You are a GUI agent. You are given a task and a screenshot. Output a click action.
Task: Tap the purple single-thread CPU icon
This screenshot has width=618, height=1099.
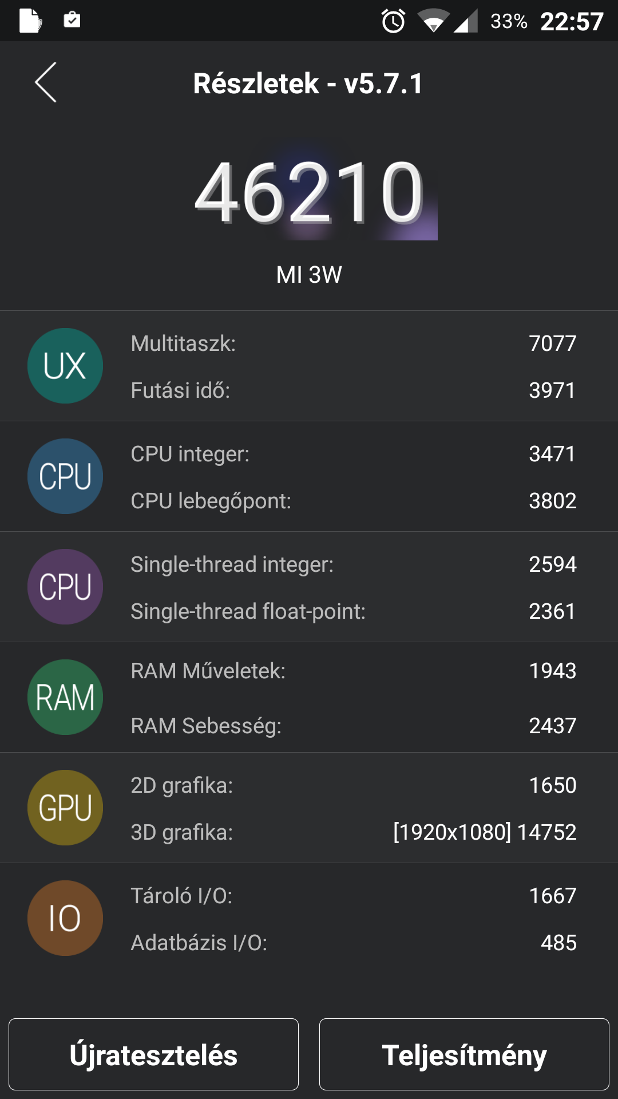tap(65, 587)
